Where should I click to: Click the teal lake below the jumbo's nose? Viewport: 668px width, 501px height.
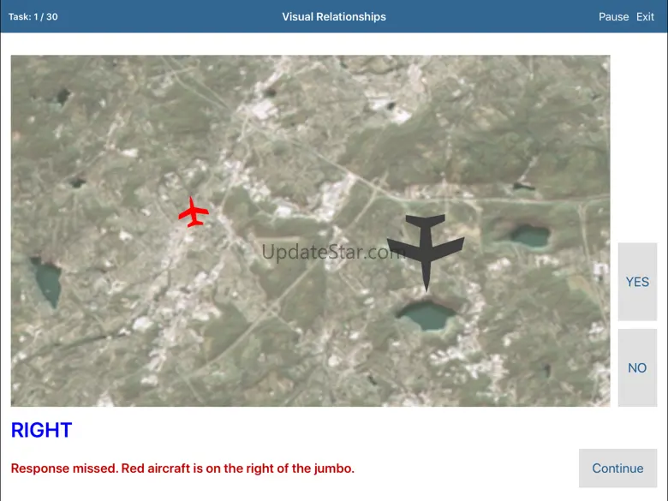pyautogui.click(x=426, y=315)
